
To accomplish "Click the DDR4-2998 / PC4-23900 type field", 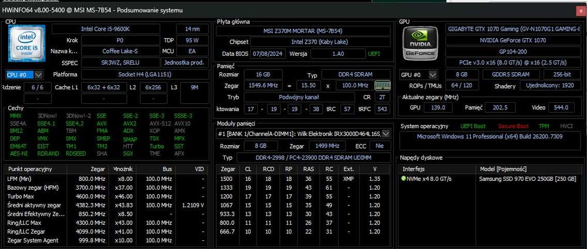I will click(x=313, y=157).
